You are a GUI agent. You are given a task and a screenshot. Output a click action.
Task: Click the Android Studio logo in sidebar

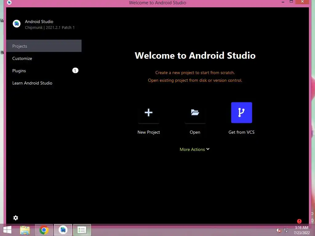(17, 24)
